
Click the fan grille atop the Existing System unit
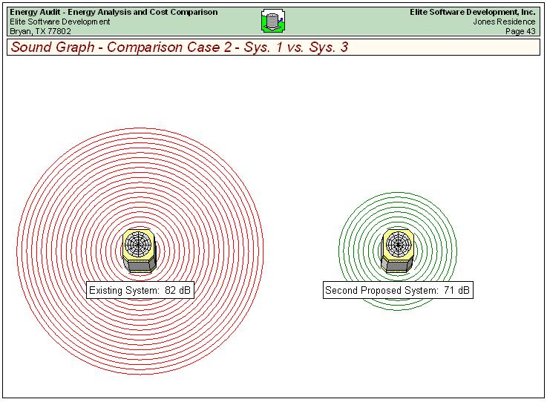tap(139, 242)
